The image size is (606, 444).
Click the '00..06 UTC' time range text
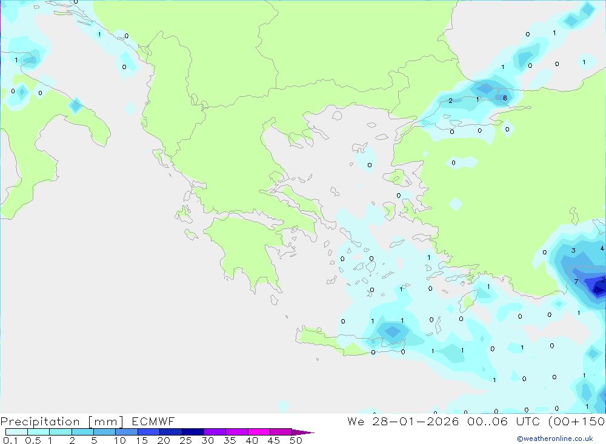[503, 421]
